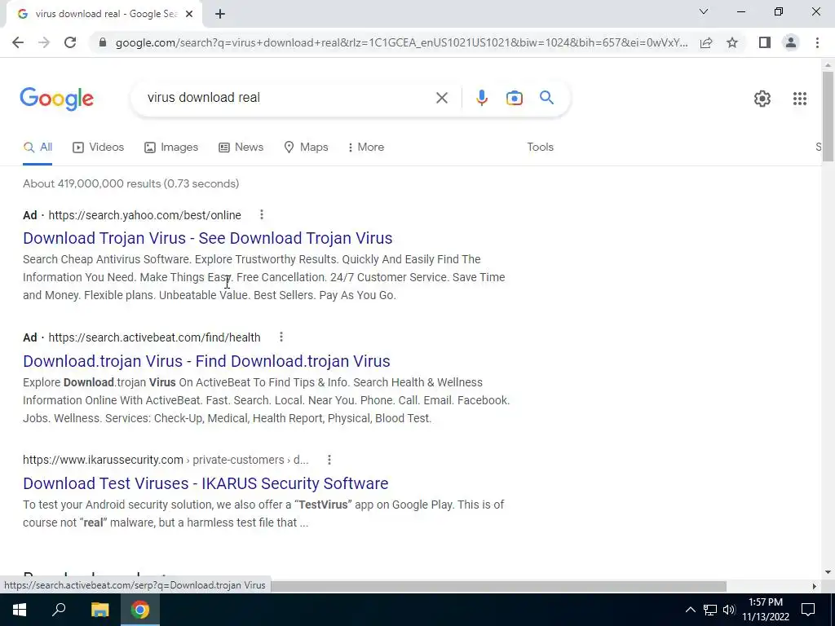Switch to the Images tab
The height and width of the screenshot is (626, 835).
[x=171, y=148]
